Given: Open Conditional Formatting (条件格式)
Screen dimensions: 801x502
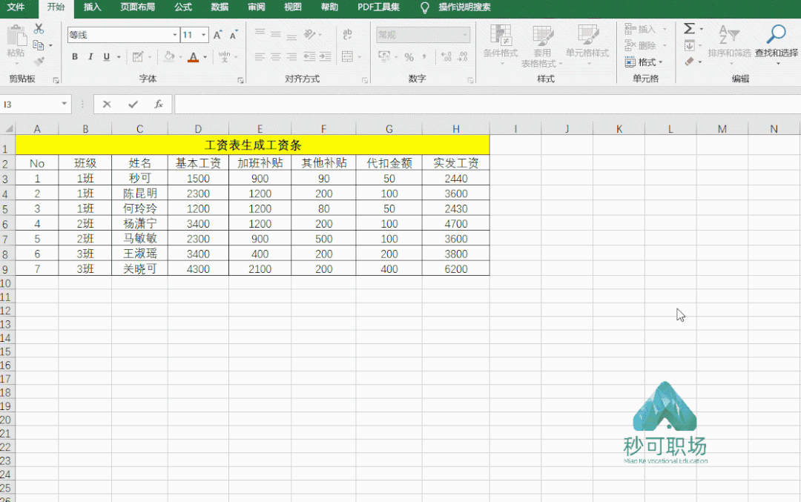Looking at the screenshot, I should 501,45.
